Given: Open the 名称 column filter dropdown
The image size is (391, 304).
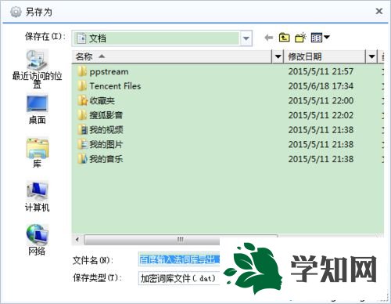Looking at the screenshot, I should coord(278,56).
